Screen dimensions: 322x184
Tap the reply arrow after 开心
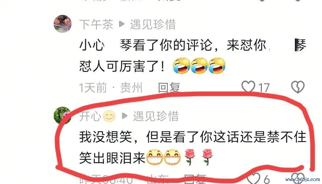pos(125,116)
